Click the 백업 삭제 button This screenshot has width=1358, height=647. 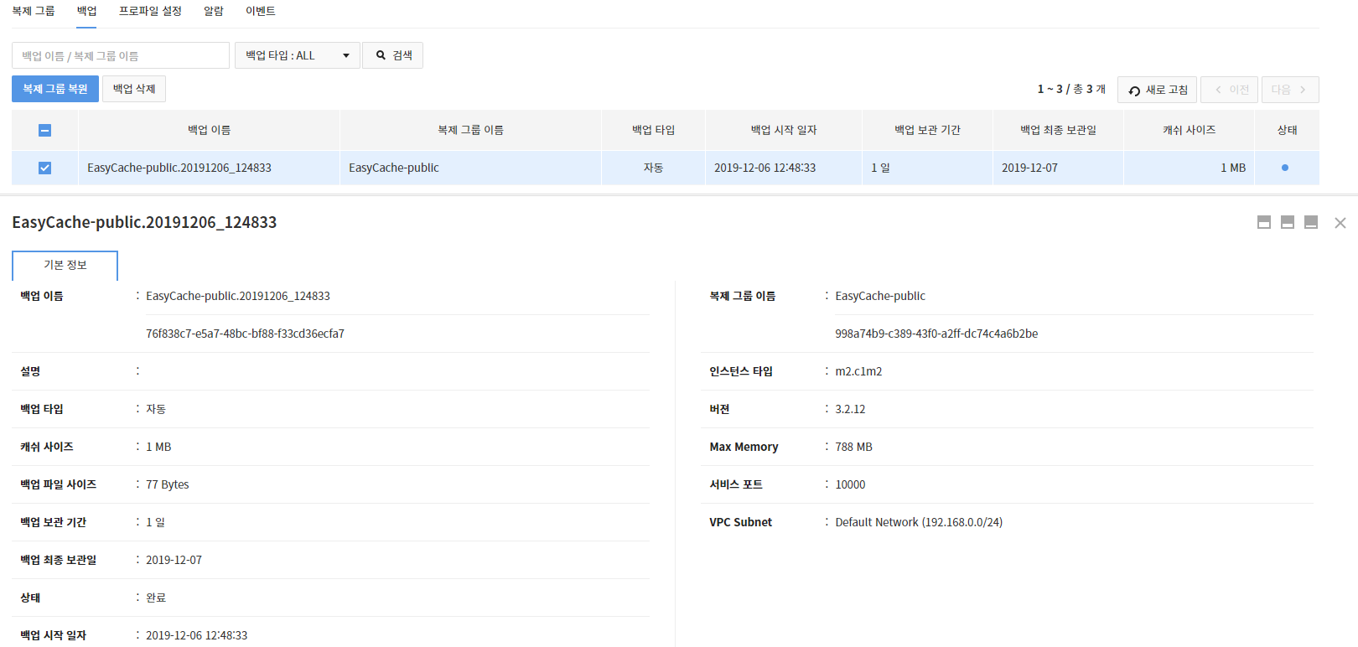tap(134, 89)
